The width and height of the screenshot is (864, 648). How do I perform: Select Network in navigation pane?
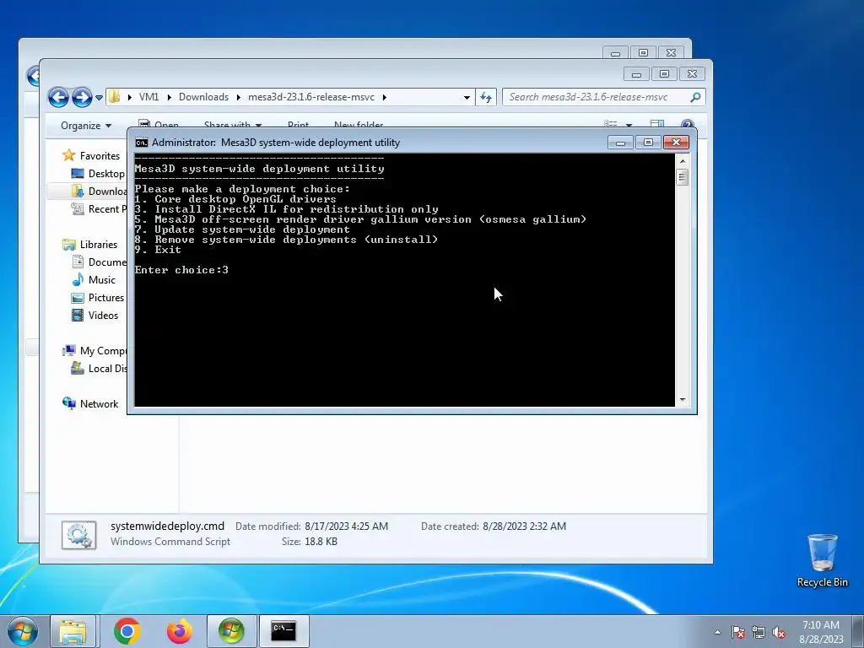point(100,404)
